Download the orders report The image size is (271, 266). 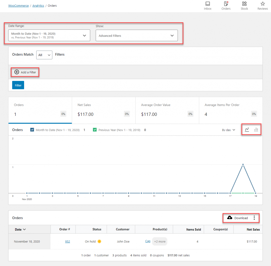click(x=237, y=218)
